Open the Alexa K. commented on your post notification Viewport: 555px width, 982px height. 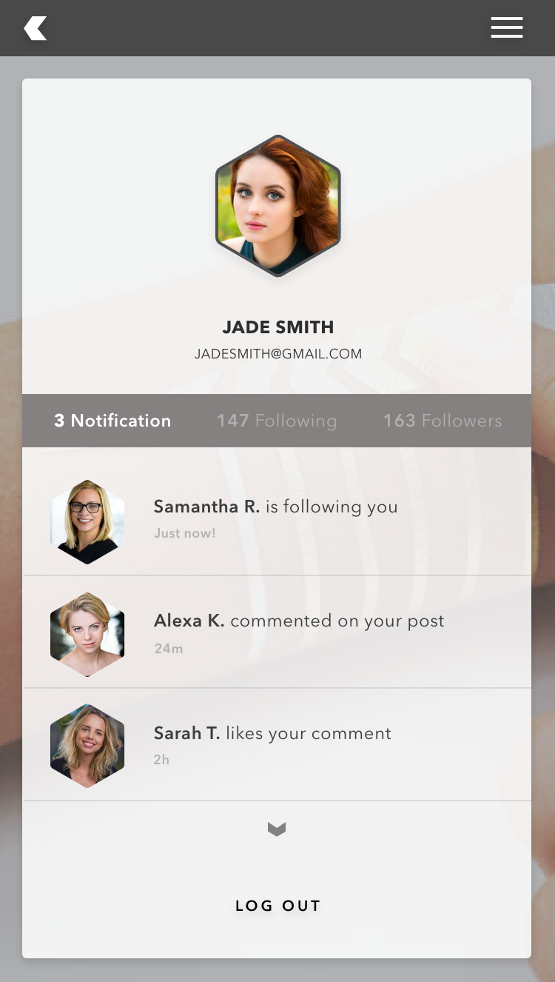pos(277,632)
